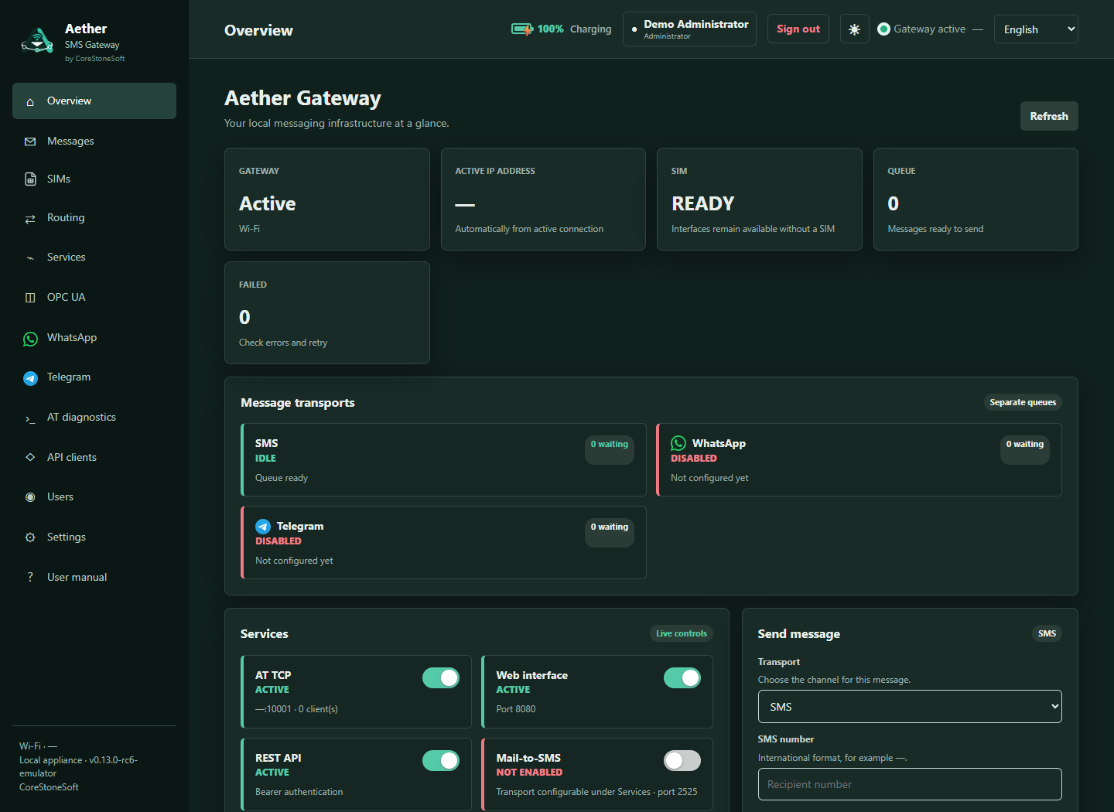Go to the Messages page
Viewport: 1114px width, 812px height.
tap(94, 142)
